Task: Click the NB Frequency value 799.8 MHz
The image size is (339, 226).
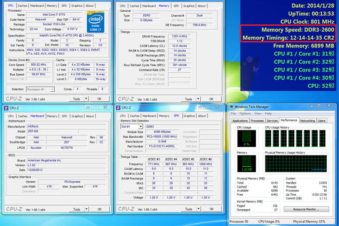Action: (x=199, y=25)
